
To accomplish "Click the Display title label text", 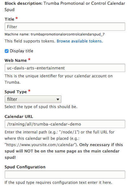I will 21,51.
